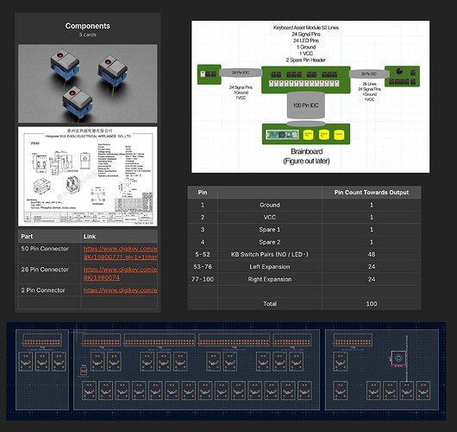Open the 26 Pin Connector Digikey link
Image resolution: width=457 pixels, height=432 pixels.
tap(121, 273)
